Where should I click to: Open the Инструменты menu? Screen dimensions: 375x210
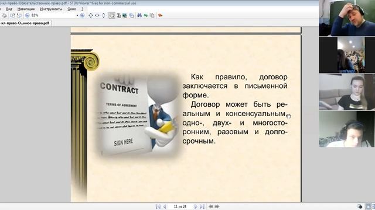click(51, 9)
